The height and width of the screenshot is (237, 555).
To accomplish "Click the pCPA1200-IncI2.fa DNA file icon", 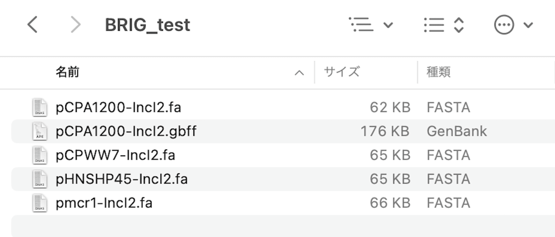I will tap(39, 107).
